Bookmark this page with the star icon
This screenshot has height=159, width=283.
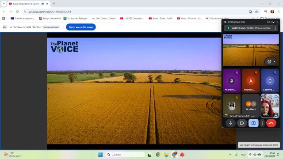click(256, 11)
